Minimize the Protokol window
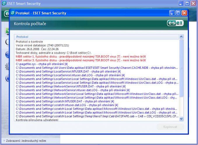198x145 pixels. tap(172, 13)
